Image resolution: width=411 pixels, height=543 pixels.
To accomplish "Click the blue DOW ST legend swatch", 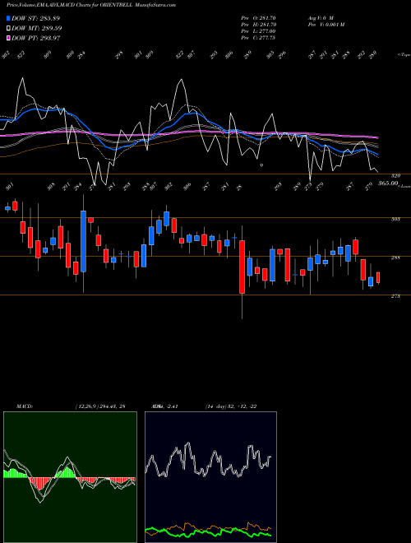I will (8, 18).
